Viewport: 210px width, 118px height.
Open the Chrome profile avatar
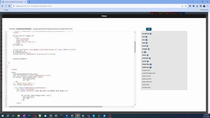tap(204, 6)
